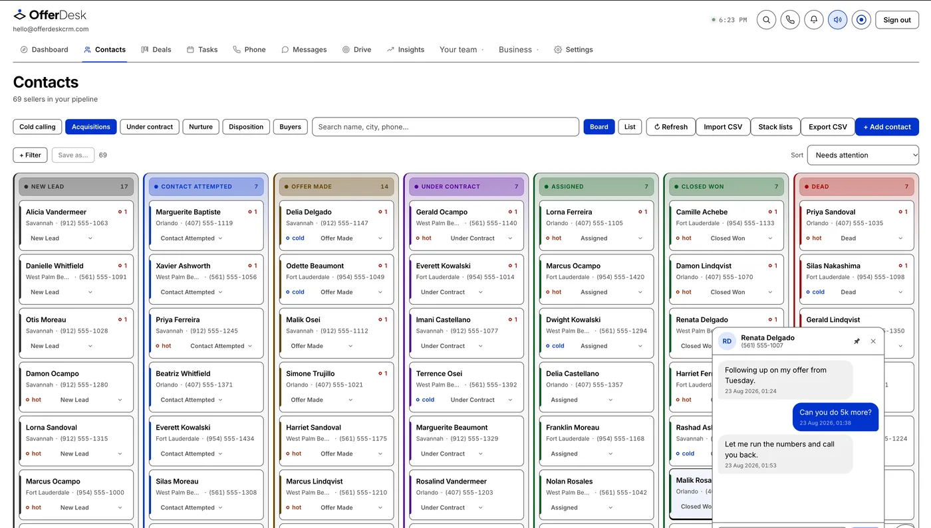The height and width of the screenshot is (528, 931).
Task: Open stage dropdown on Alicia Vandermeer's card
Action: pos(60,238)
